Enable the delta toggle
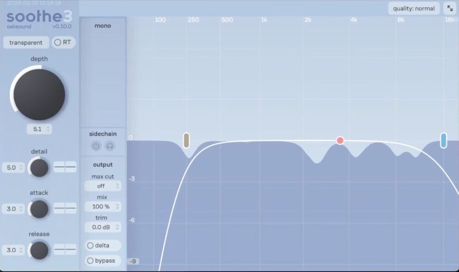 point(103,245)
